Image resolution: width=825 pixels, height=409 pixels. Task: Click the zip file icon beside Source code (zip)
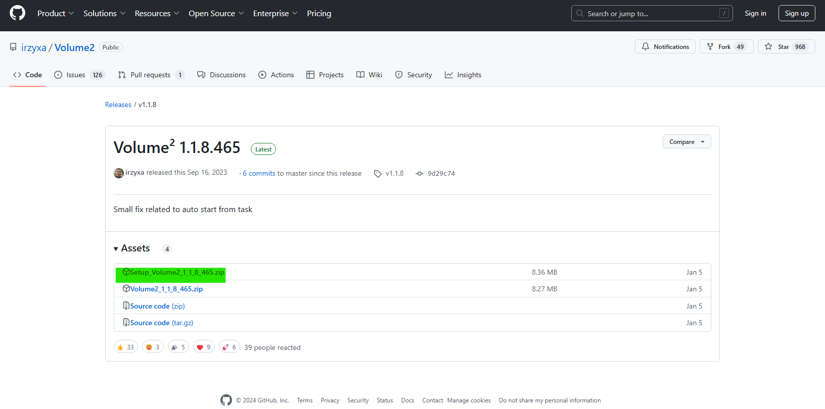click(x=126, y=305)
